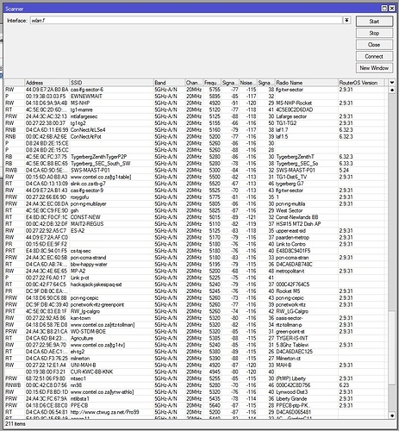Select the row with SSID CUR-KWC-BB-KNK

196,372
